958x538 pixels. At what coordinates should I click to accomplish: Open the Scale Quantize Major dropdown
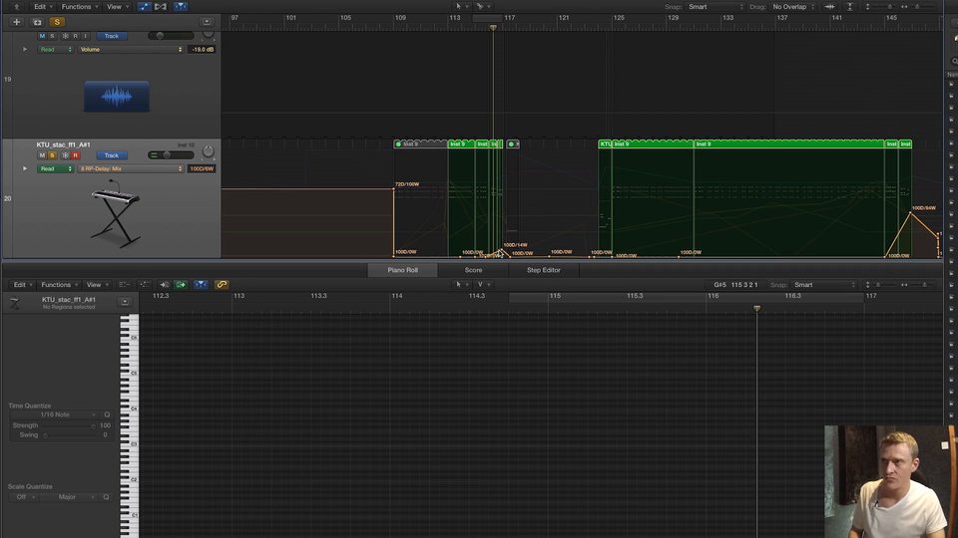[69, 497]
